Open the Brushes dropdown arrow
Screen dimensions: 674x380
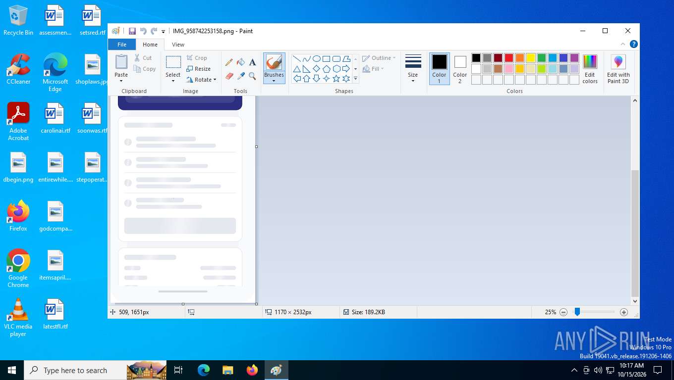(x=274, y=81)
